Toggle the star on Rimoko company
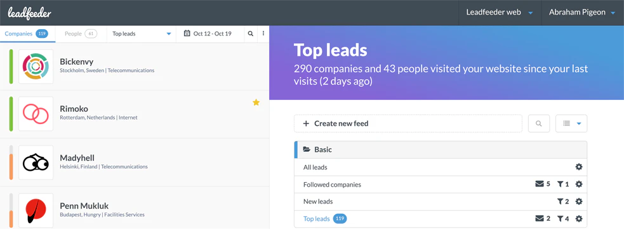This screenshot has width=624, height=229. (x=256, y=102)
